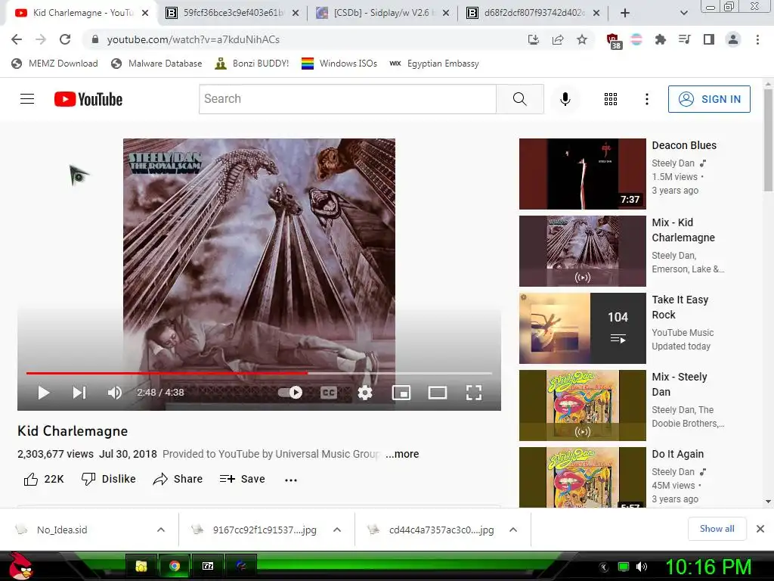Expand cd44c4a7357ac3c0 jpg download options

(513, 530)
